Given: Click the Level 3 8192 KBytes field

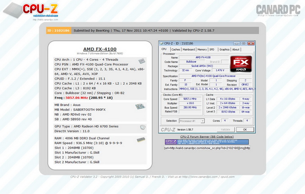Looking at the screenshot, I should point(227,112).
